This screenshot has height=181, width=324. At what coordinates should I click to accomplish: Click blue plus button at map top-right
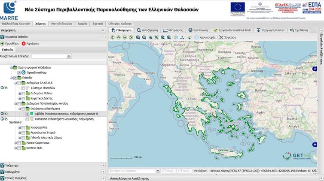click(x=315, y=69)
